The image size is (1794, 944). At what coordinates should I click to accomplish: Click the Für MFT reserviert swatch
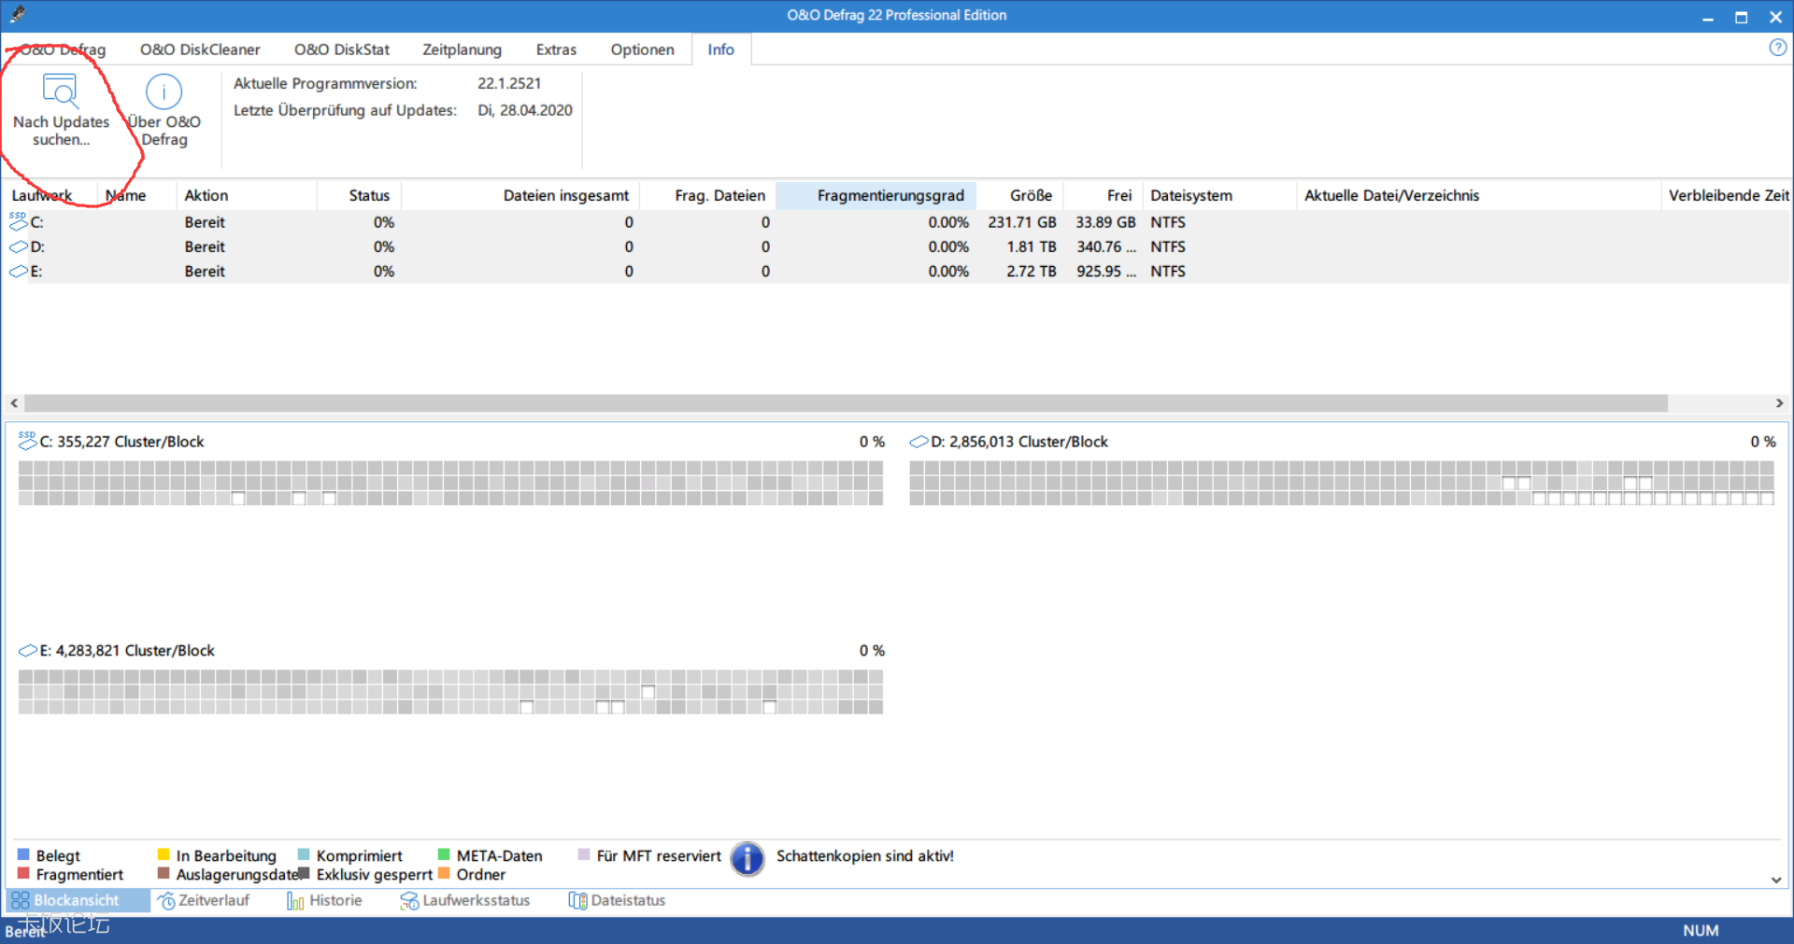tap(584, 854)
